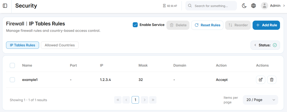Viewport: 287px width, 112px height.
Task: Select all rules with header checkbox
Action: [12, 65]
